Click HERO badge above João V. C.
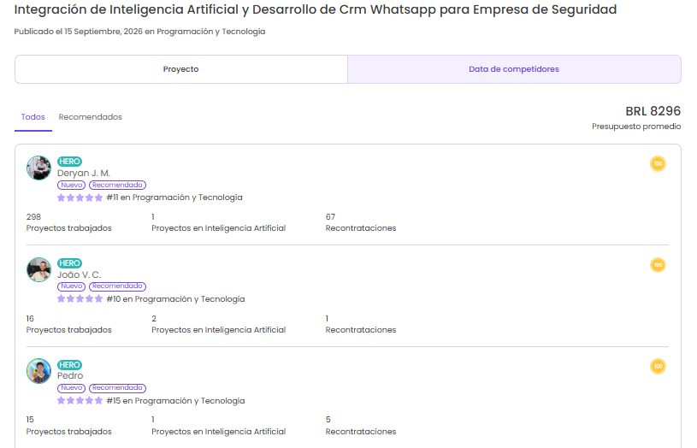Screen dimensions: 697x448 click(x=70, y=263)
